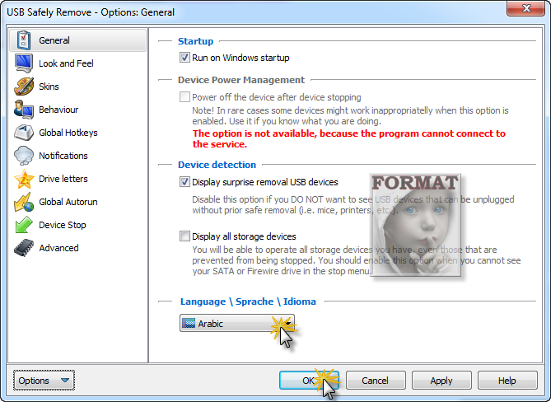Apply the settings with Apply button

point(441,381)
